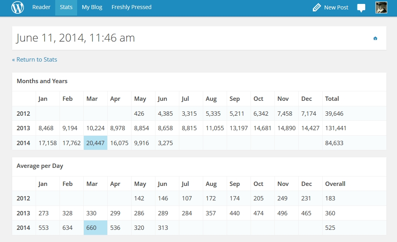Click the Return to Stats link

pyautogui.click(x=34, y=60)
